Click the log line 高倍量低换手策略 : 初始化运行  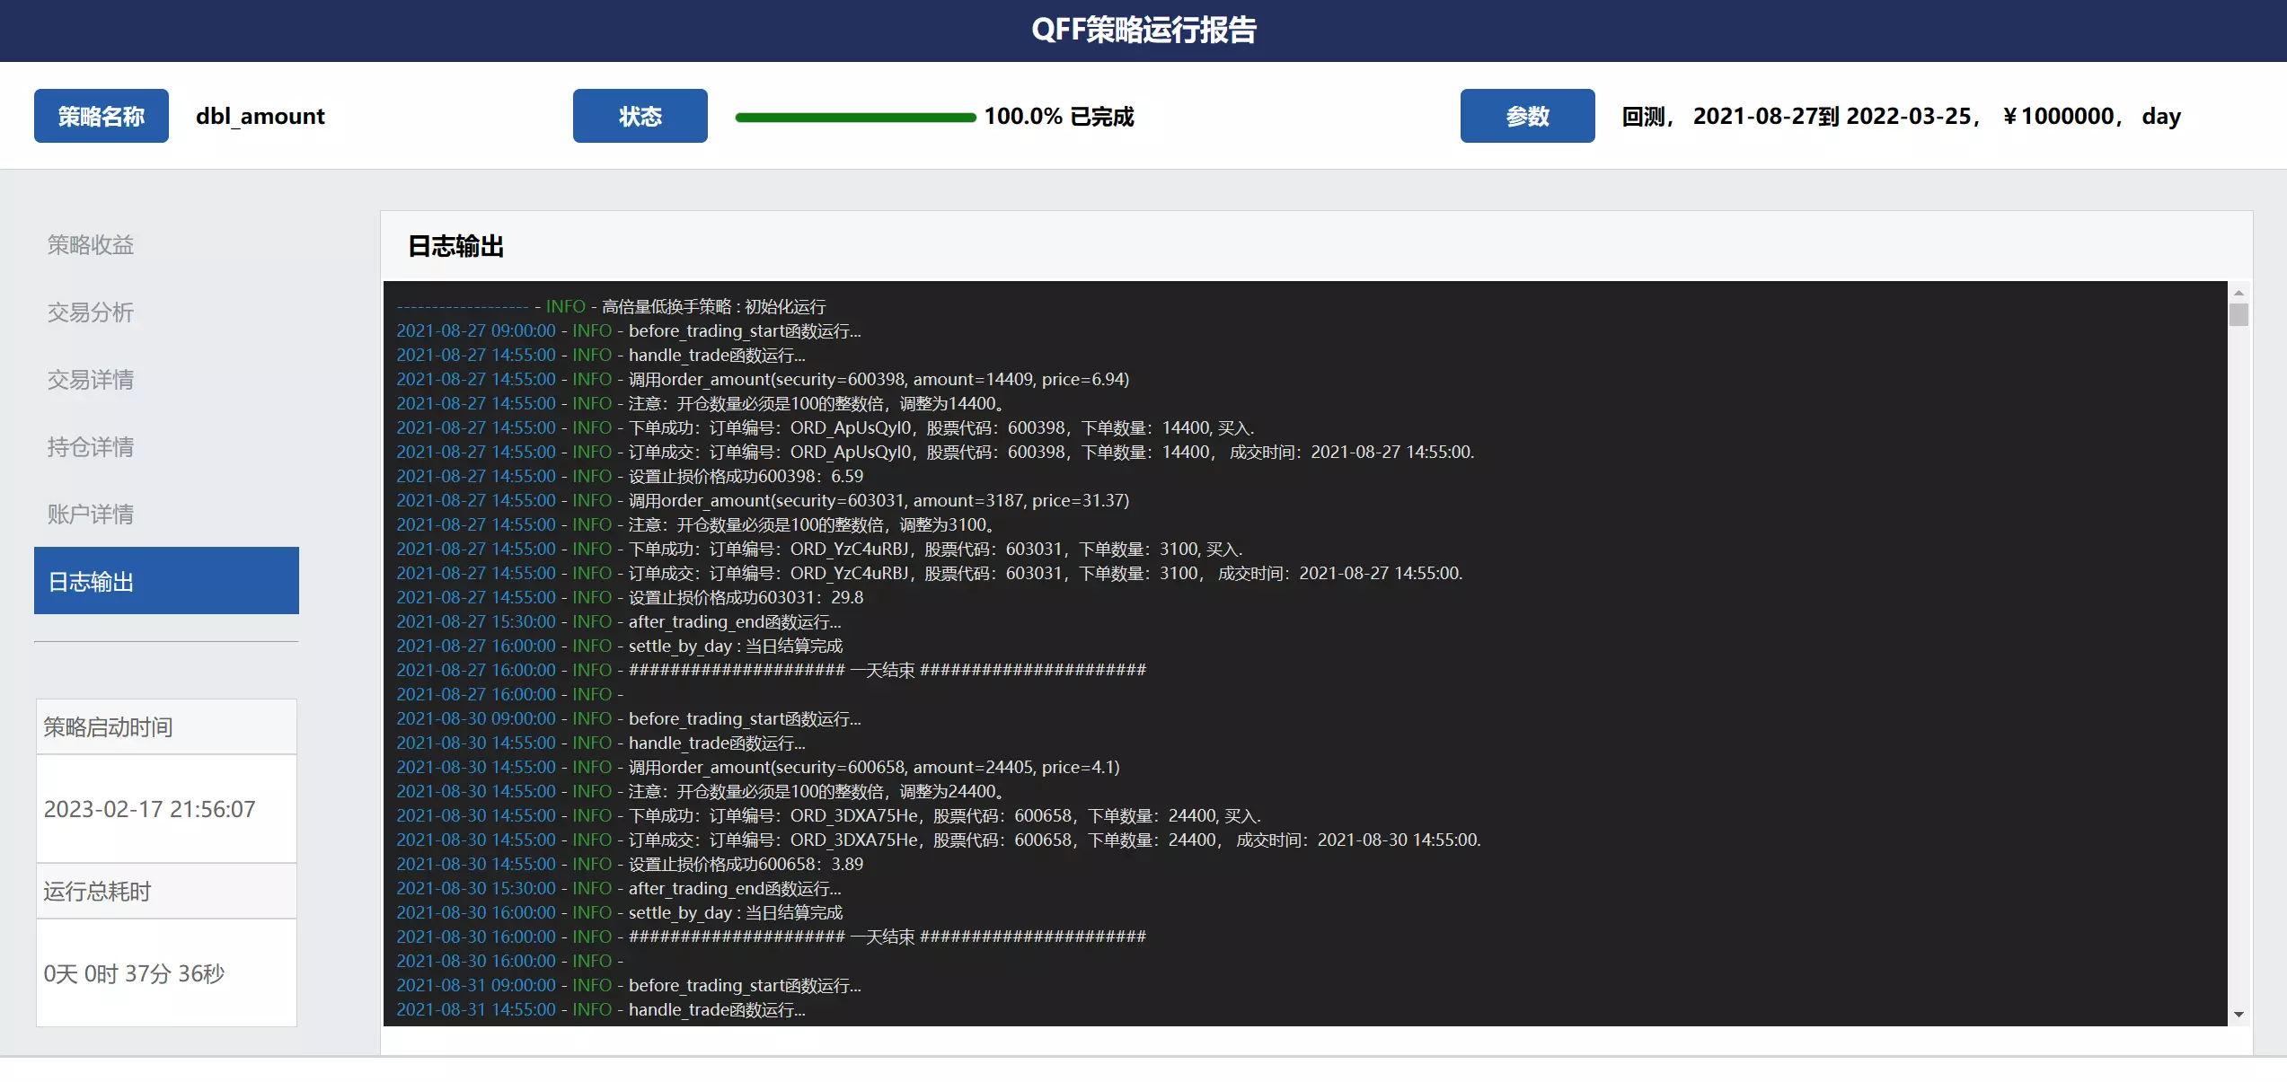611,306
